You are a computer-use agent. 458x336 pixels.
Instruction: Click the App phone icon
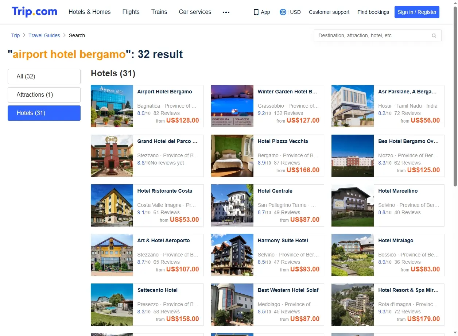point(256,12)
